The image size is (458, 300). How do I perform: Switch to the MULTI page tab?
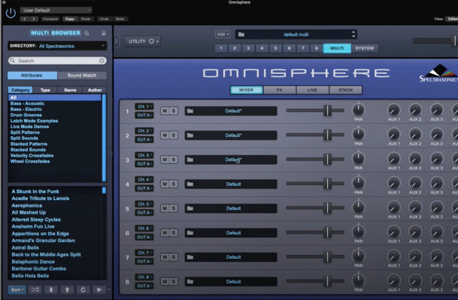click(x=337, y=48)
